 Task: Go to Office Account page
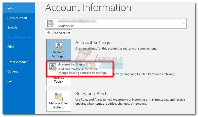tap(17, 62)
